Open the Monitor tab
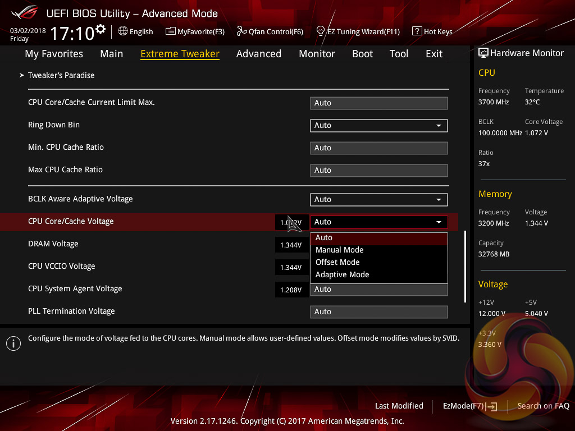 pyautogui.click(x=317, y=54)
